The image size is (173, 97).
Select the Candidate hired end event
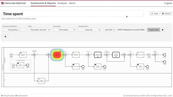click(165, 55)
